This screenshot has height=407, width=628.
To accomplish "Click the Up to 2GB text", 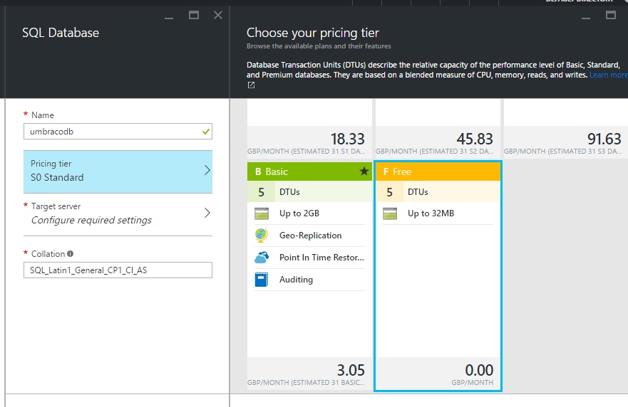I will [x=299, y=213].
